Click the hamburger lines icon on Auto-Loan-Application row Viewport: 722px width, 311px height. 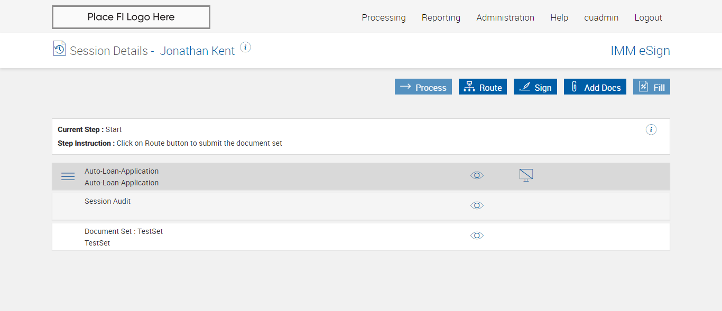coord(68,177)
